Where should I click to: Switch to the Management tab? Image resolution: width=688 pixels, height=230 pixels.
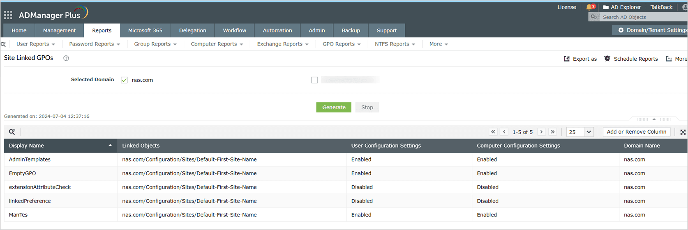pos(59,30)
